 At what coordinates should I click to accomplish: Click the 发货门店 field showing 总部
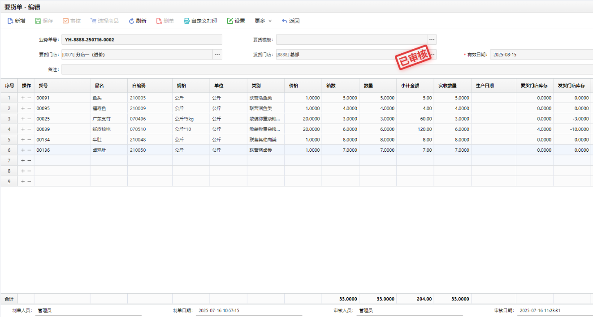coord(351,55)
